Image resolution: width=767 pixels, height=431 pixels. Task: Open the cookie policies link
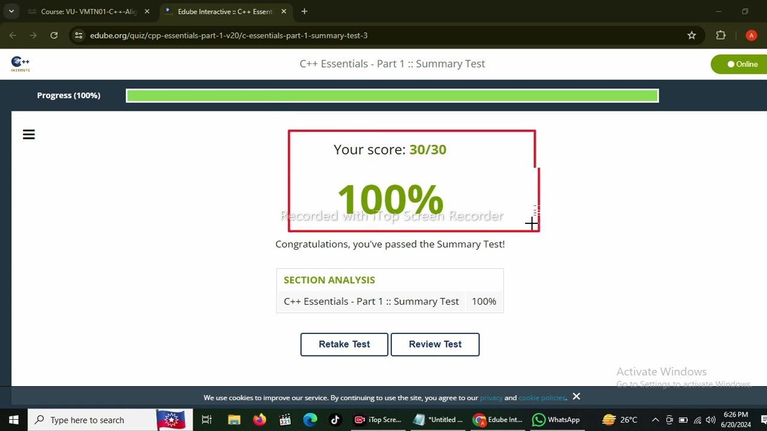[x=542, y=397]
